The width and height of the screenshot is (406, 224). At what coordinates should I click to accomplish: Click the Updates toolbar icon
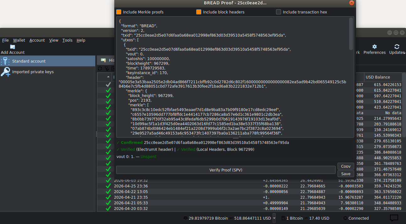397,47
